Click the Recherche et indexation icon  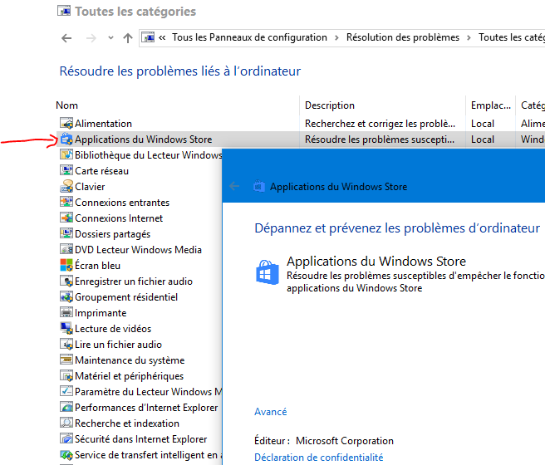66,423
